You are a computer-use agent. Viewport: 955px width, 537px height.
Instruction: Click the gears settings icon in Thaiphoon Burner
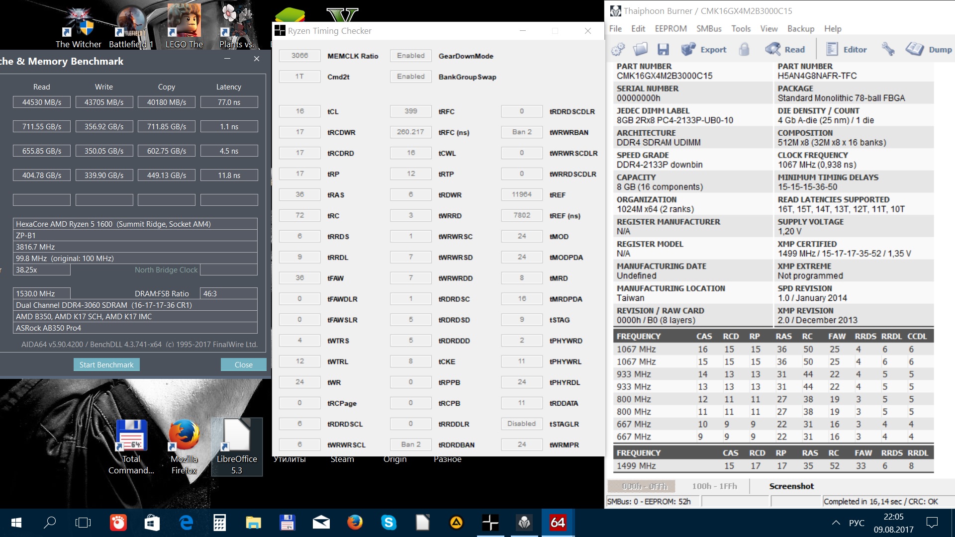(618, 49)
